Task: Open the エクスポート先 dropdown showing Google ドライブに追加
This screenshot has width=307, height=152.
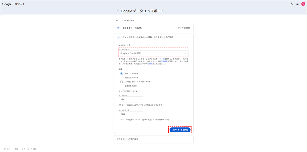Action: 153,53
